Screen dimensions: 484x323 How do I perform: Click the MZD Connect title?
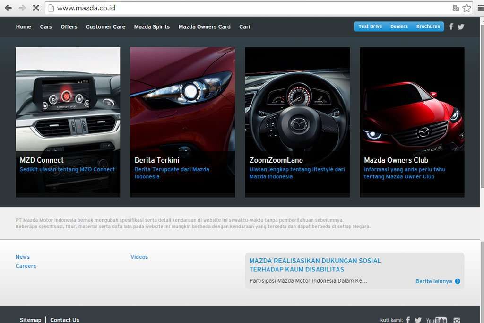pos(42,160)
